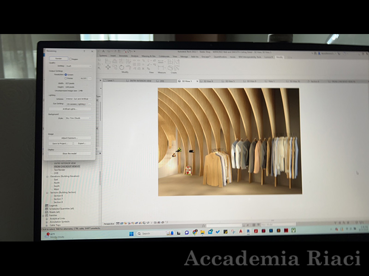Click the Artificial Lights button
This screenshot has width=369, height=276.
[70, 109]
